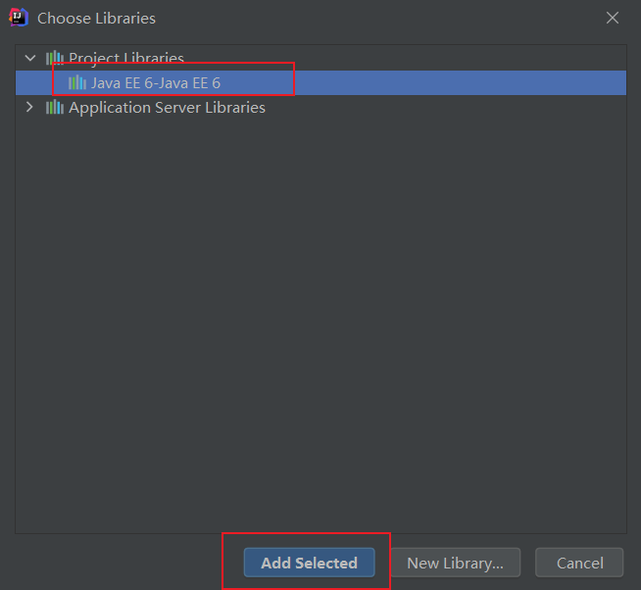Select the Project Libraries label
641x590 pixels.
coord(126,58)
